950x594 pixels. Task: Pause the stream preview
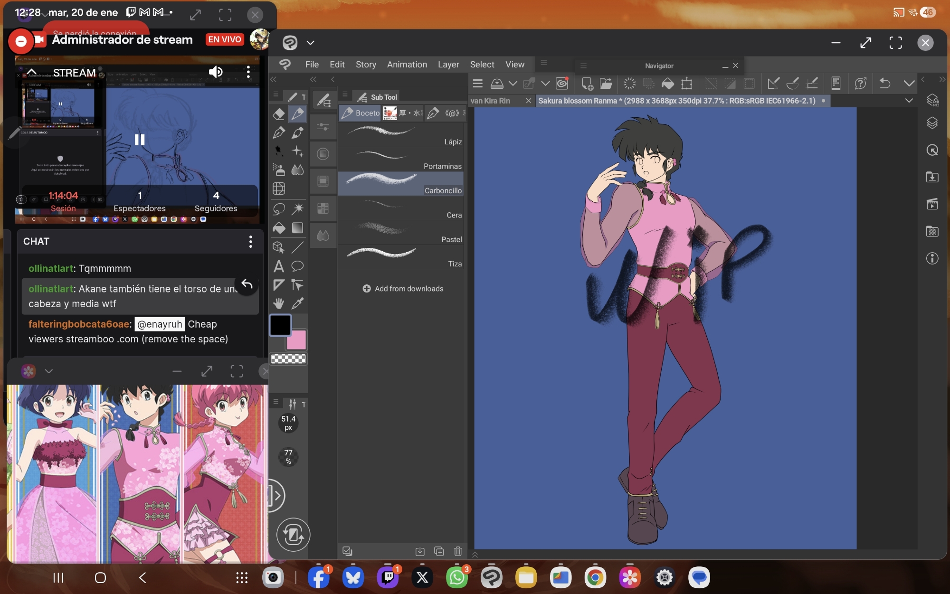[139, 140]
